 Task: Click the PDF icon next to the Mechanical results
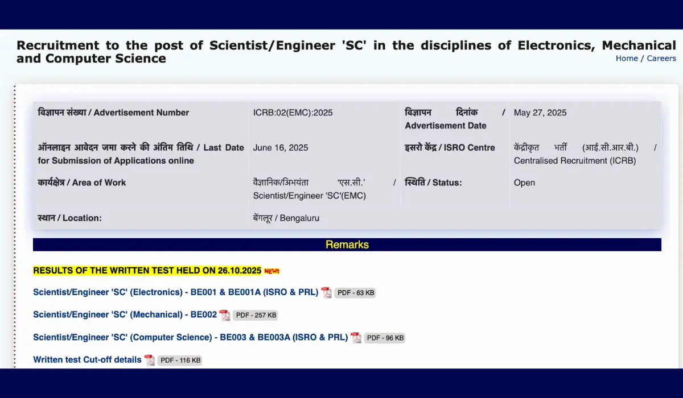(225, 314)
